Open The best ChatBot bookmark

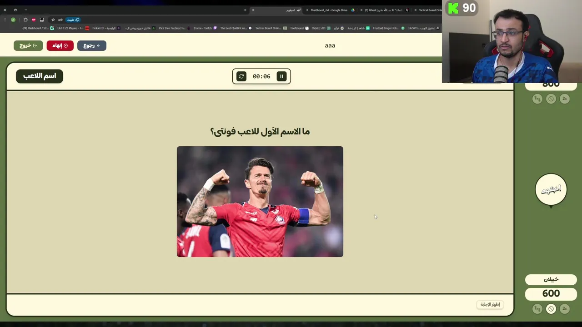point(236,28)
